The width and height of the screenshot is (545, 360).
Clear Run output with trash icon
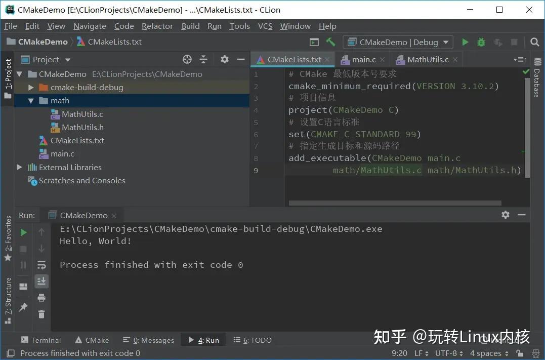(41, 314)
